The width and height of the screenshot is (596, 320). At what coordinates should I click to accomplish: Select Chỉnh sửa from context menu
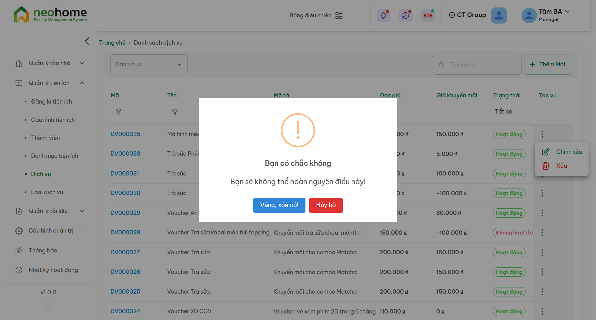pyautogui.click(x=569, y=152)
